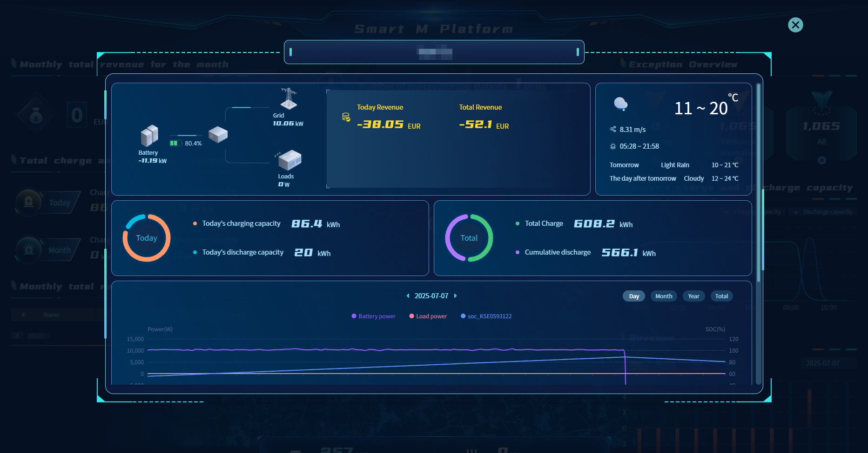
Task: Switch chart to Month view
Action: (664, 296)
